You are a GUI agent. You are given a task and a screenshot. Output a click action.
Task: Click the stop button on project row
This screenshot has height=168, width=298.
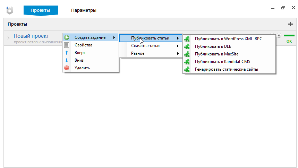point(279,35)
